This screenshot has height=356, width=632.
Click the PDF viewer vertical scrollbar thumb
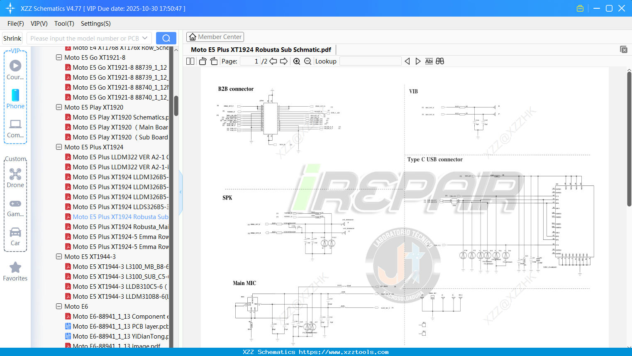(629, 139)
